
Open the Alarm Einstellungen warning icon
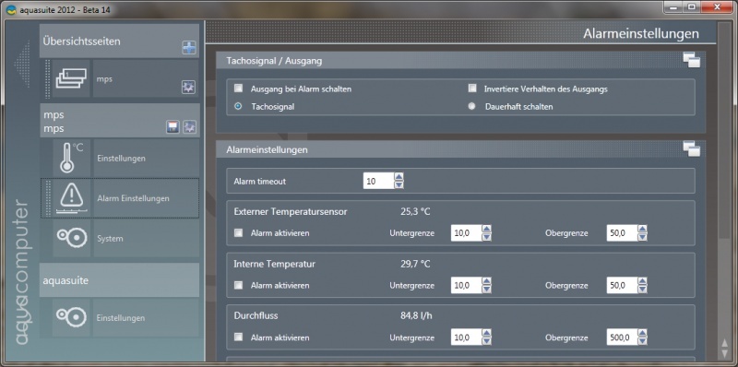[71, 198]
